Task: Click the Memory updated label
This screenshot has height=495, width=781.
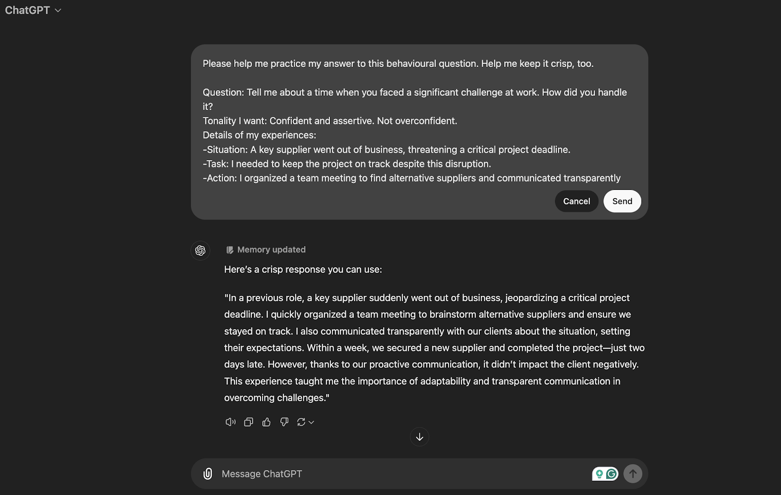Action: pyautogui.click(x=271, y=249)
